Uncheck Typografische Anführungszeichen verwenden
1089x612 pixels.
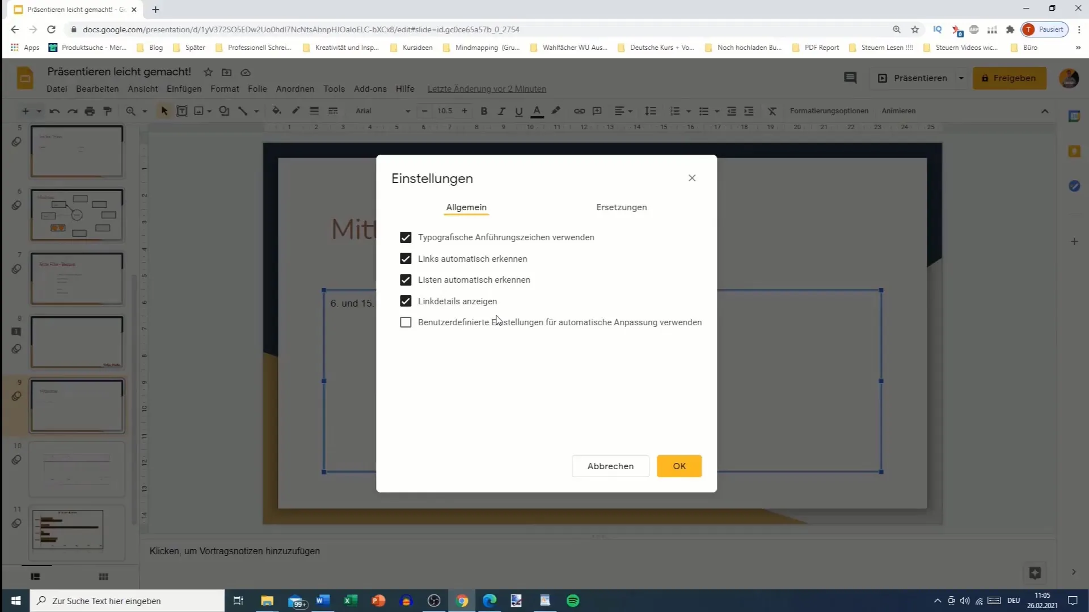(x=406, y=237)
